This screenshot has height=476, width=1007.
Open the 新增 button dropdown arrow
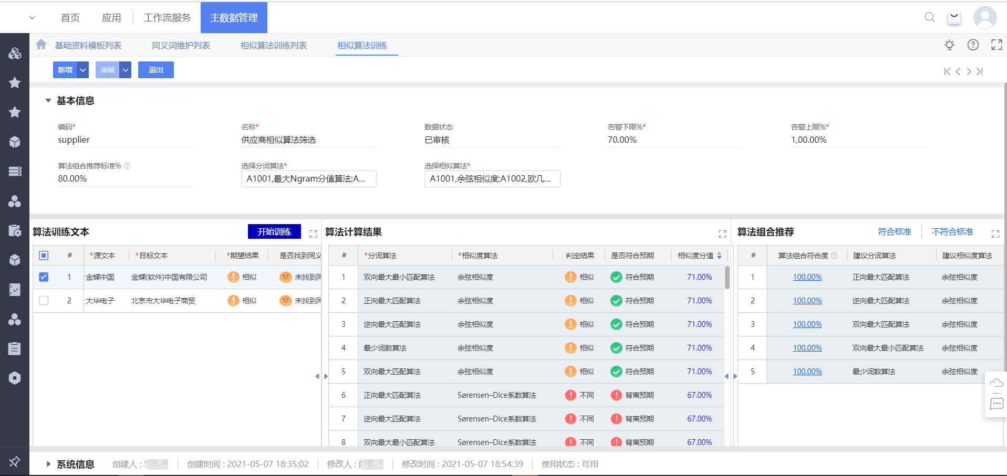[83, 70]
